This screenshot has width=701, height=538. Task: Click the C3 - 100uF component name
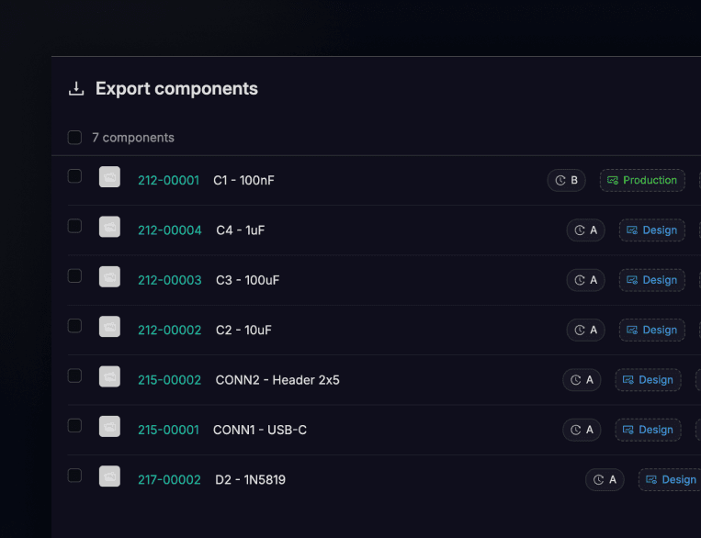click(247, 280)
